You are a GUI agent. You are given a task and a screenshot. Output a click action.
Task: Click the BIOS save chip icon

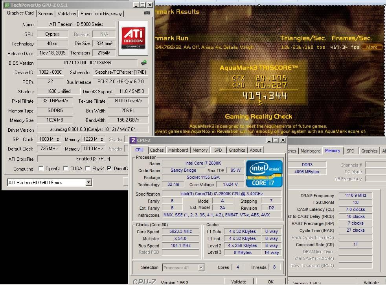click(x=144, y=63)
